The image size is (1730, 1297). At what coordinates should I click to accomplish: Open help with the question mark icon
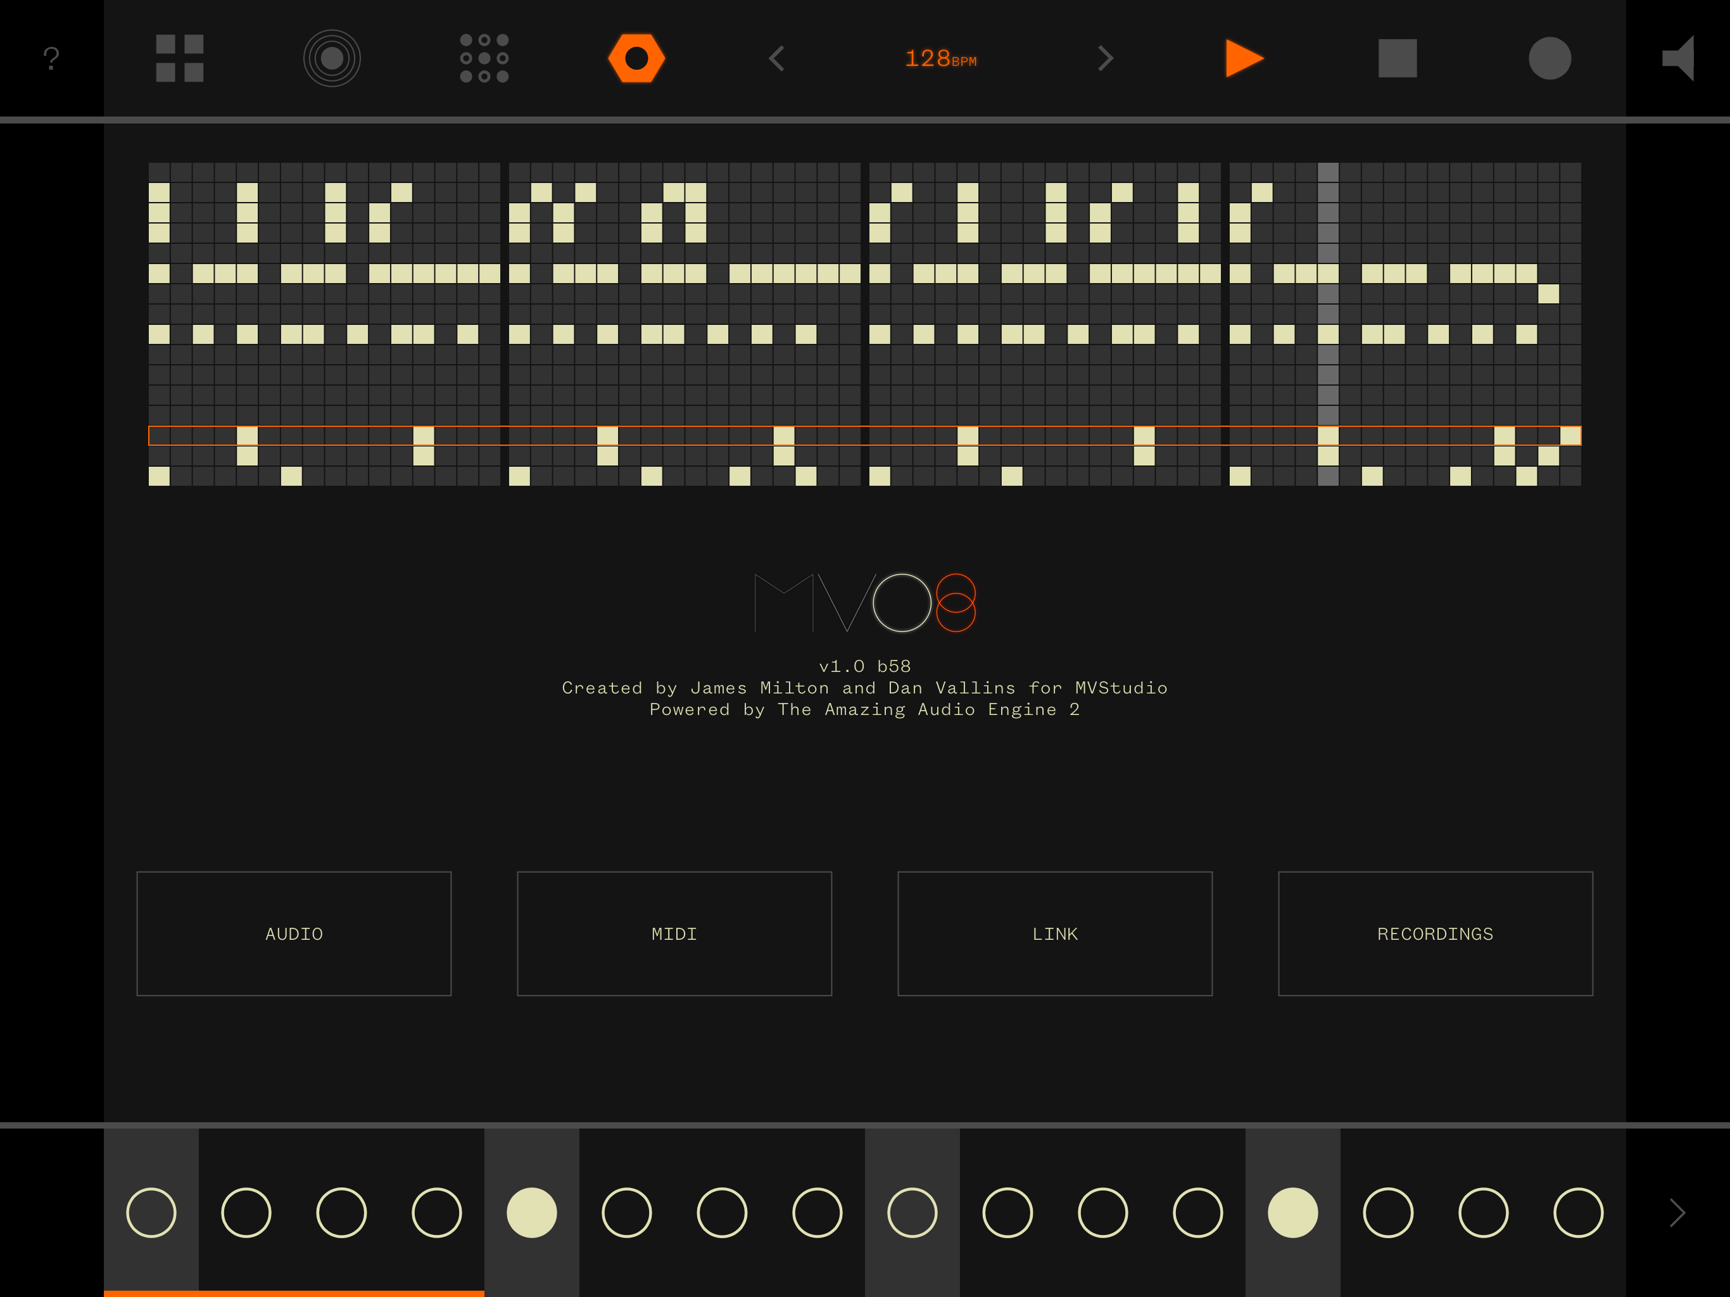52,58
